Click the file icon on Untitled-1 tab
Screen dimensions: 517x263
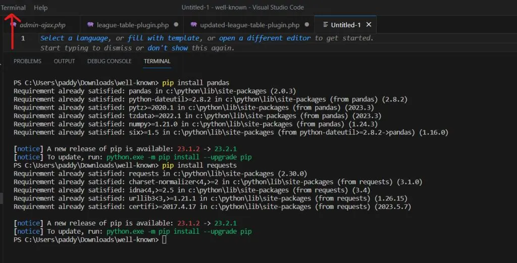pyautogui.click(x=326, y=25)
